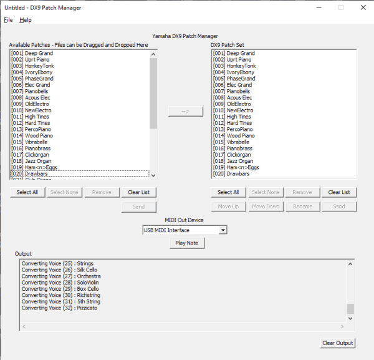Click Select All under Available Patches

[27, 192]
